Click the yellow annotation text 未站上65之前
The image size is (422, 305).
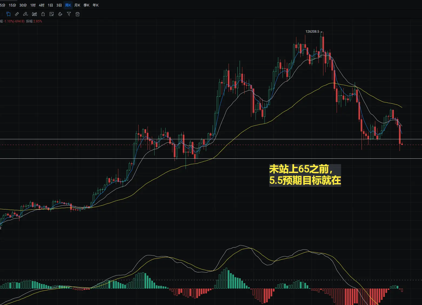[x=301, y=169]
